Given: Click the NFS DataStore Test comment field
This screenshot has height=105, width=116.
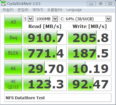Looking at the screenshot, I should (x=58, y=98).
